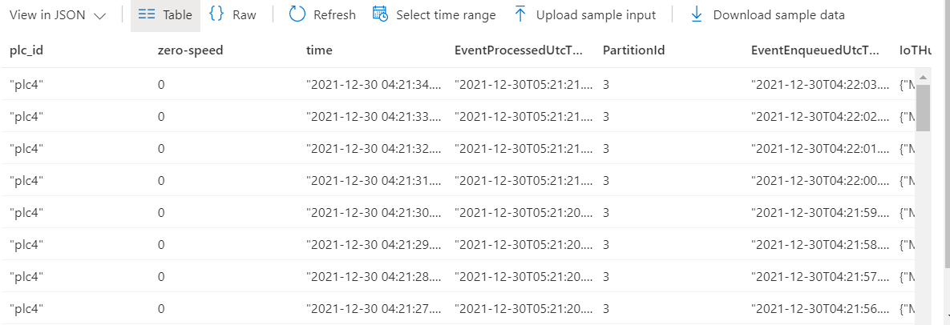The height and width of the screenshot is (325, 950).
Task: Click the Raw curly braces icon
Action: point(216,14)
